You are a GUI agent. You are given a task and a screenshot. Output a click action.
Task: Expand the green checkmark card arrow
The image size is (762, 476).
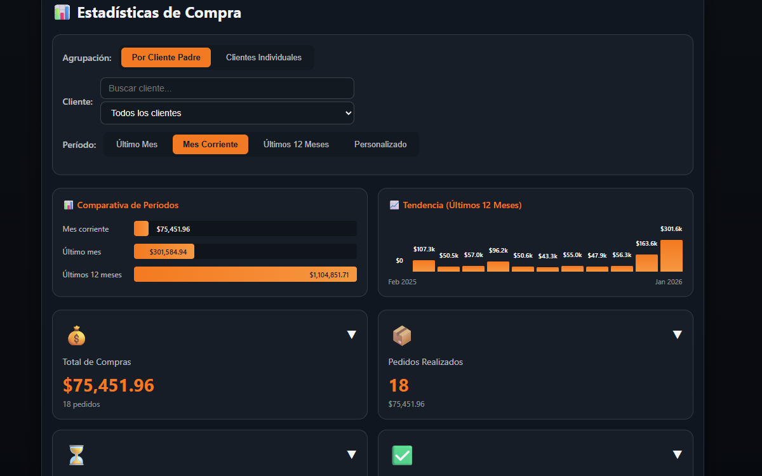(x=678, y=454)
